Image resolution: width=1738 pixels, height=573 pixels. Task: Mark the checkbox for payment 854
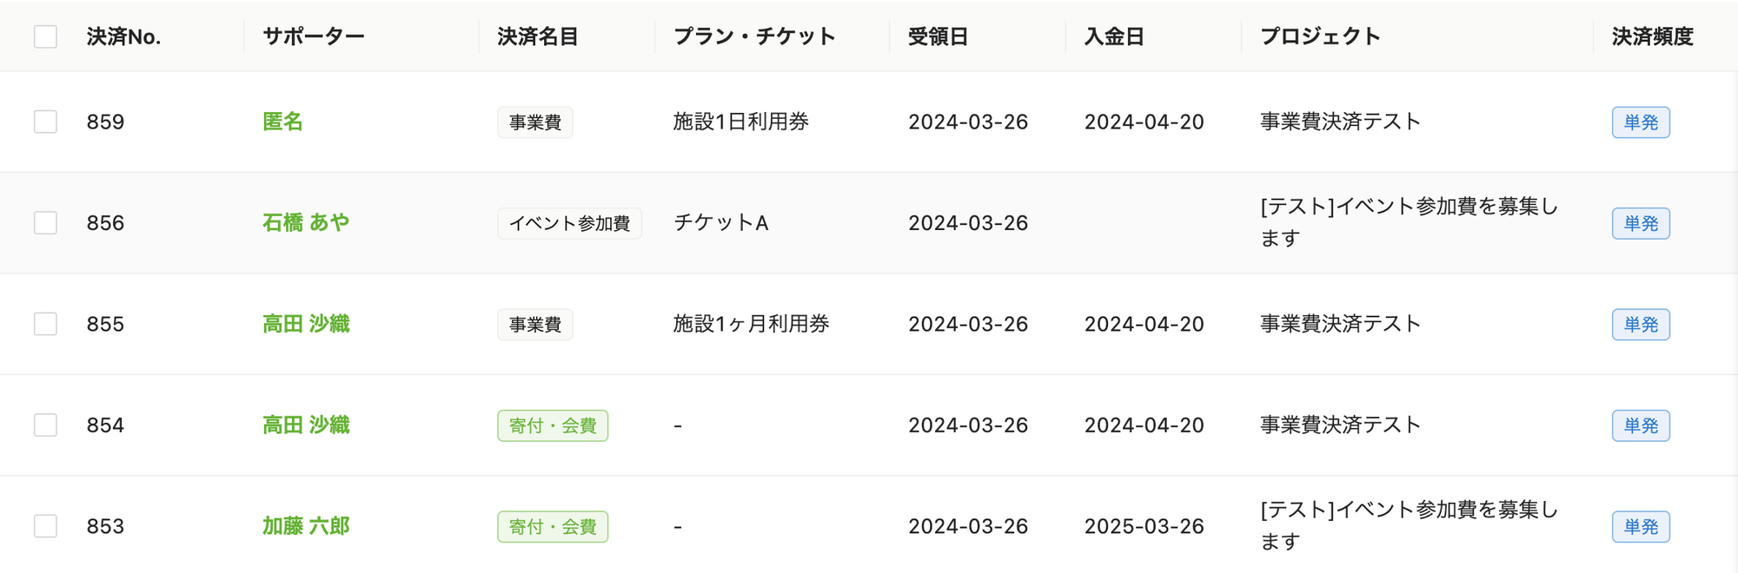45,425
